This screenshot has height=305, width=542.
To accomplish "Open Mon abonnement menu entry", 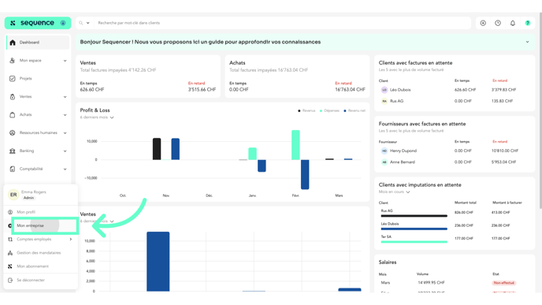I will (x=32, y=266).
